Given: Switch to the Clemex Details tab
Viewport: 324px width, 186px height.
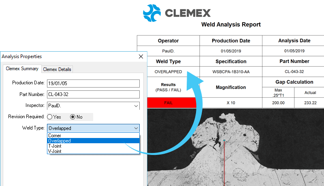Looking at the screenshot, I should point(57,69).
